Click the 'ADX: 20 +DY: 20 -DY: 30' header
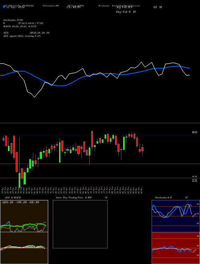 pyautogui.click(x=20, y=202)
